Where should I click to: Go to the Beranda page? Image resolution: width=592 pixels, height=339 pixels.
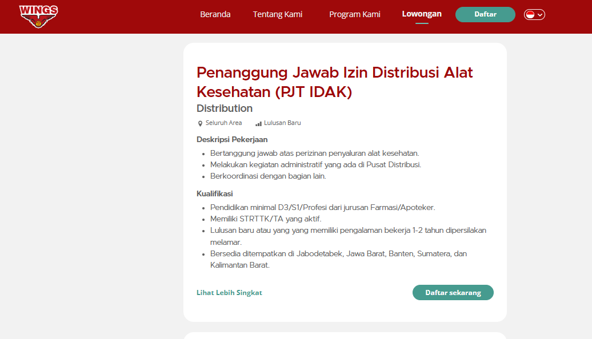coord(215,14)
